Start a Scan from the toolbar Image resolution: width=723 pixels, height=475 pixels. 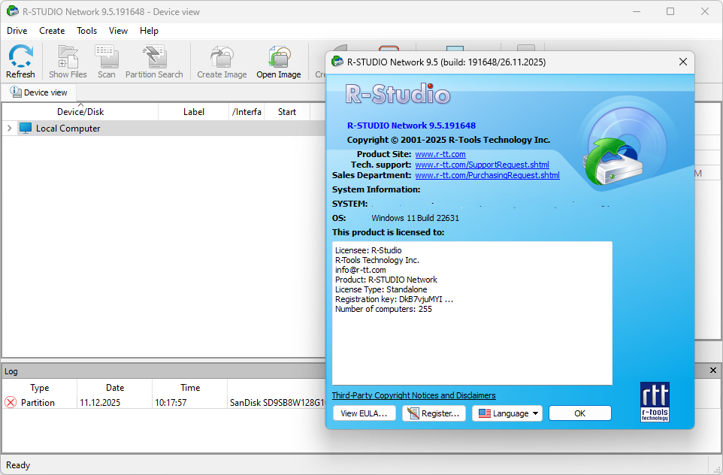coord(107,62)
